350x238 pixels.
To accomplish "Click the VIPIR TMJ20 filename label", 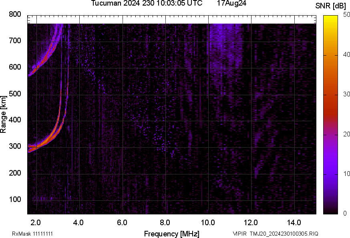I will coord(275,234).
